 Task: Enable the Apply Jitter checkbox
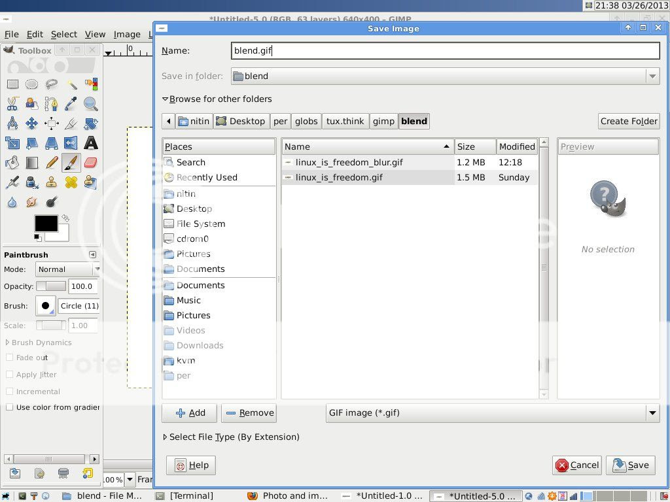pyautogui.click(x=9, y=375)
